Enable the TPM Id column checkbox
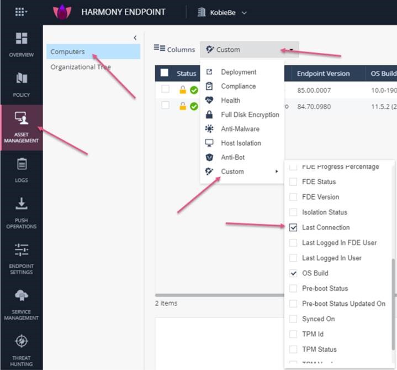 point(293,334)
